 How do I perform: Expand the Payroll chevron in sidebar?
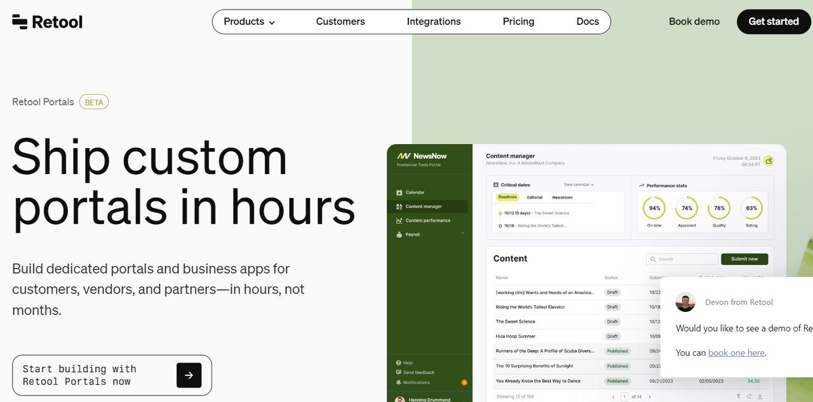[x=462, y=234]
